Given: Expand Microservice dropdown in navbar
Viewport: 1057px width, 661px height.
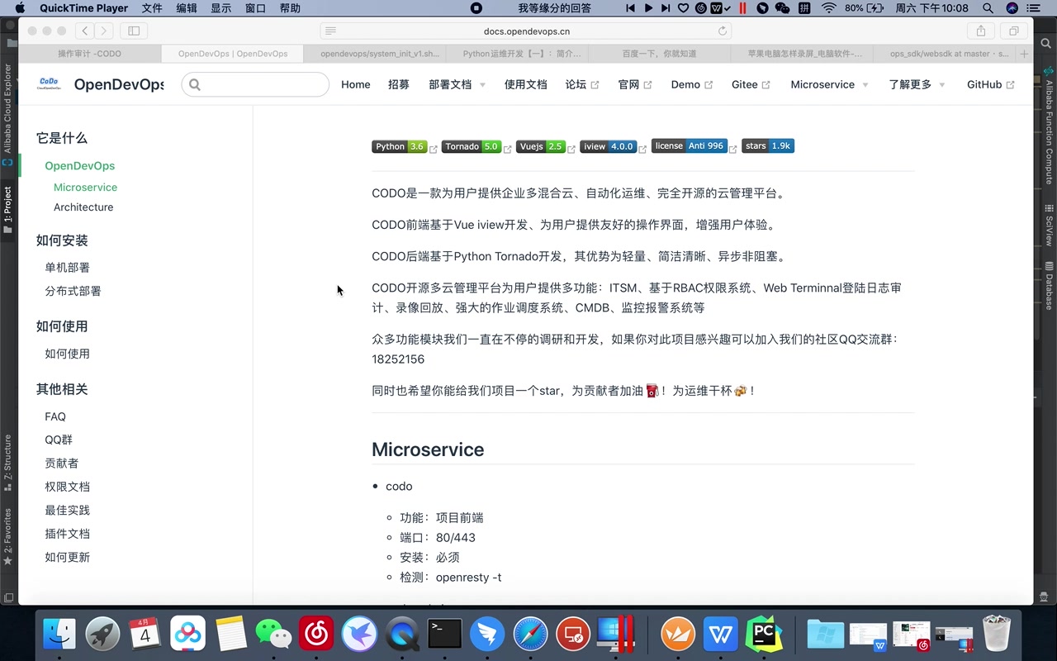Looking at the screenshot, I should pos(829,84).
